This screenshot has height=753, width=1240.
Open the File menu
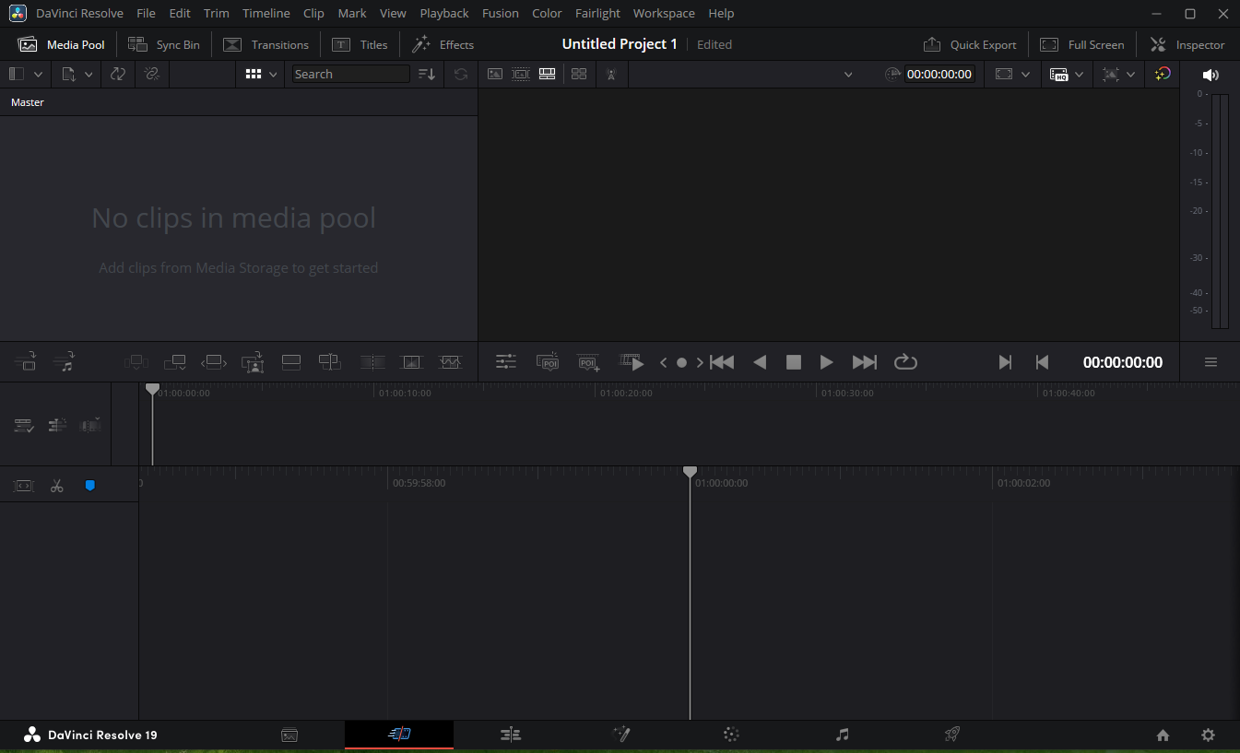click(146, 13)
